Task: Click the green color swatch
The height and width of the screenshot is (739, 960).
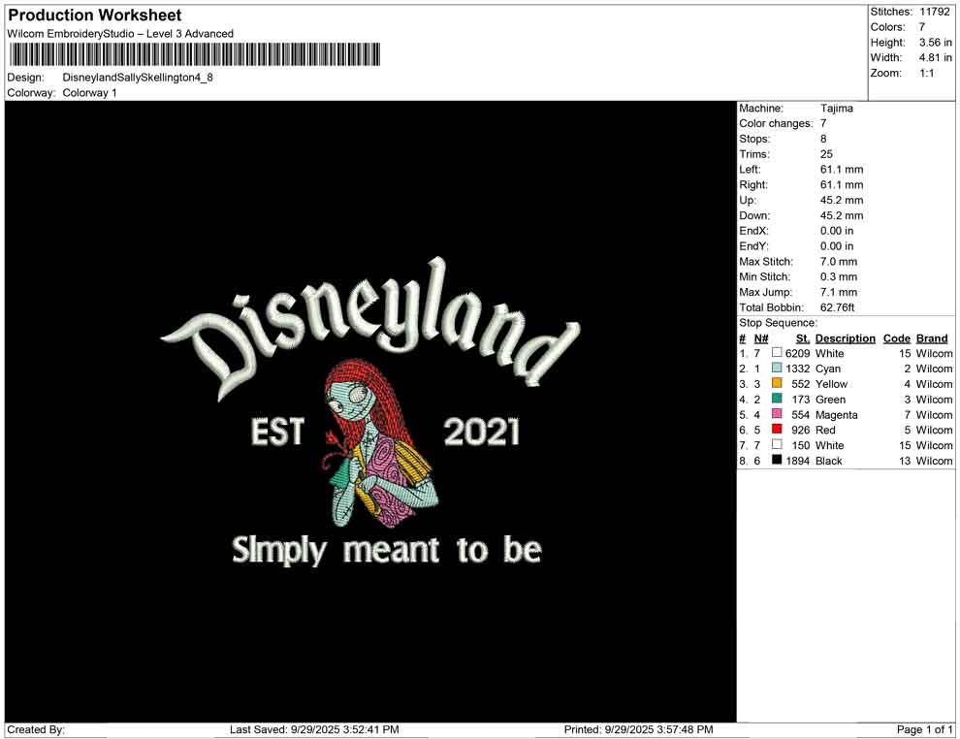Action: (777, 399)
